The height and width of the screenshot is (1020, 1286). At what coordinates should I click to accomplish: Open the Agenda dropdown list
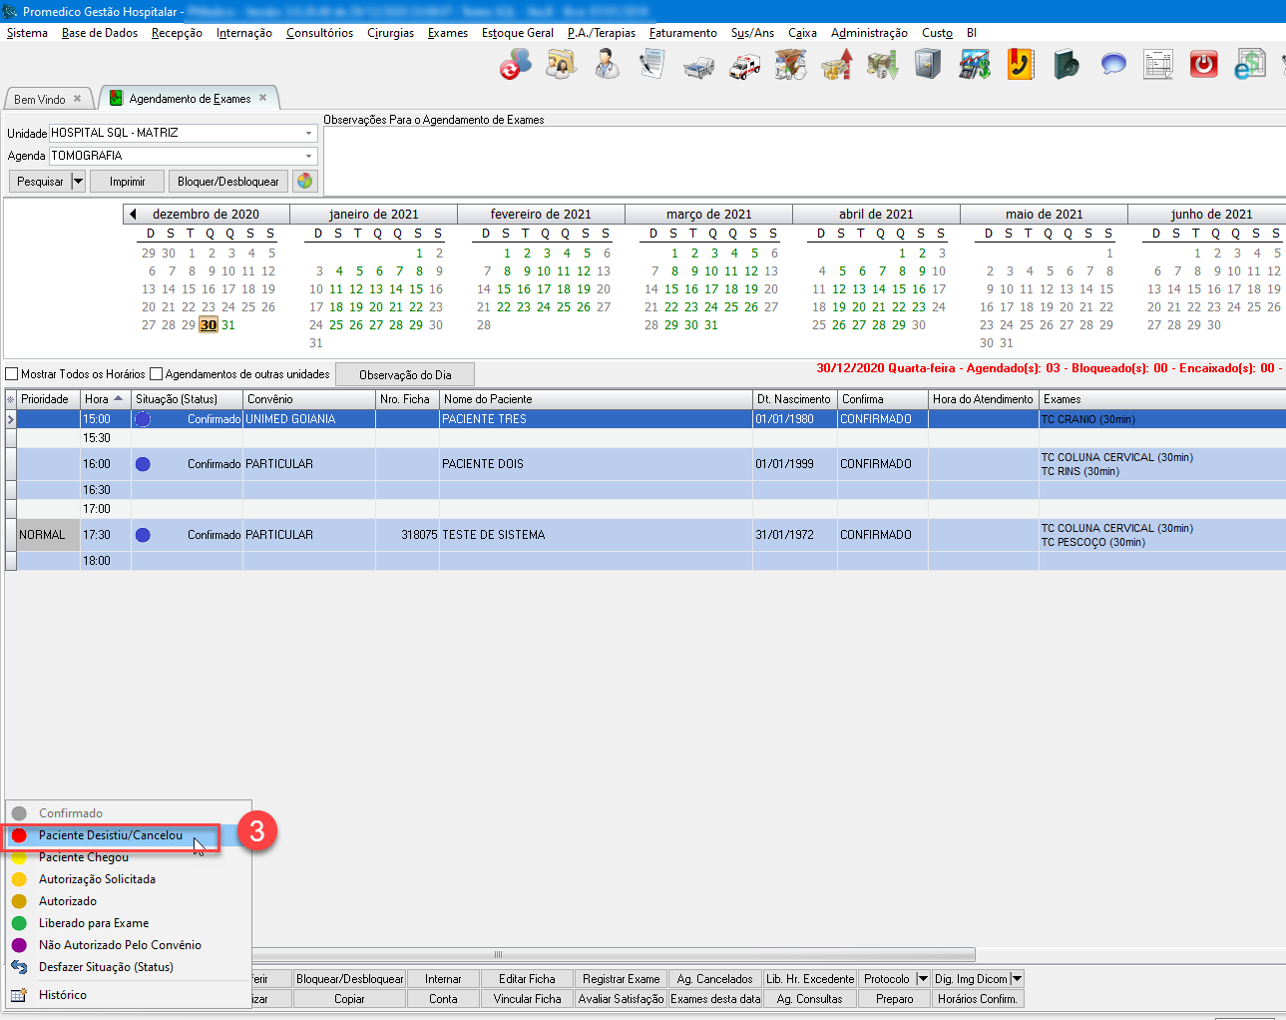(308, 156)
